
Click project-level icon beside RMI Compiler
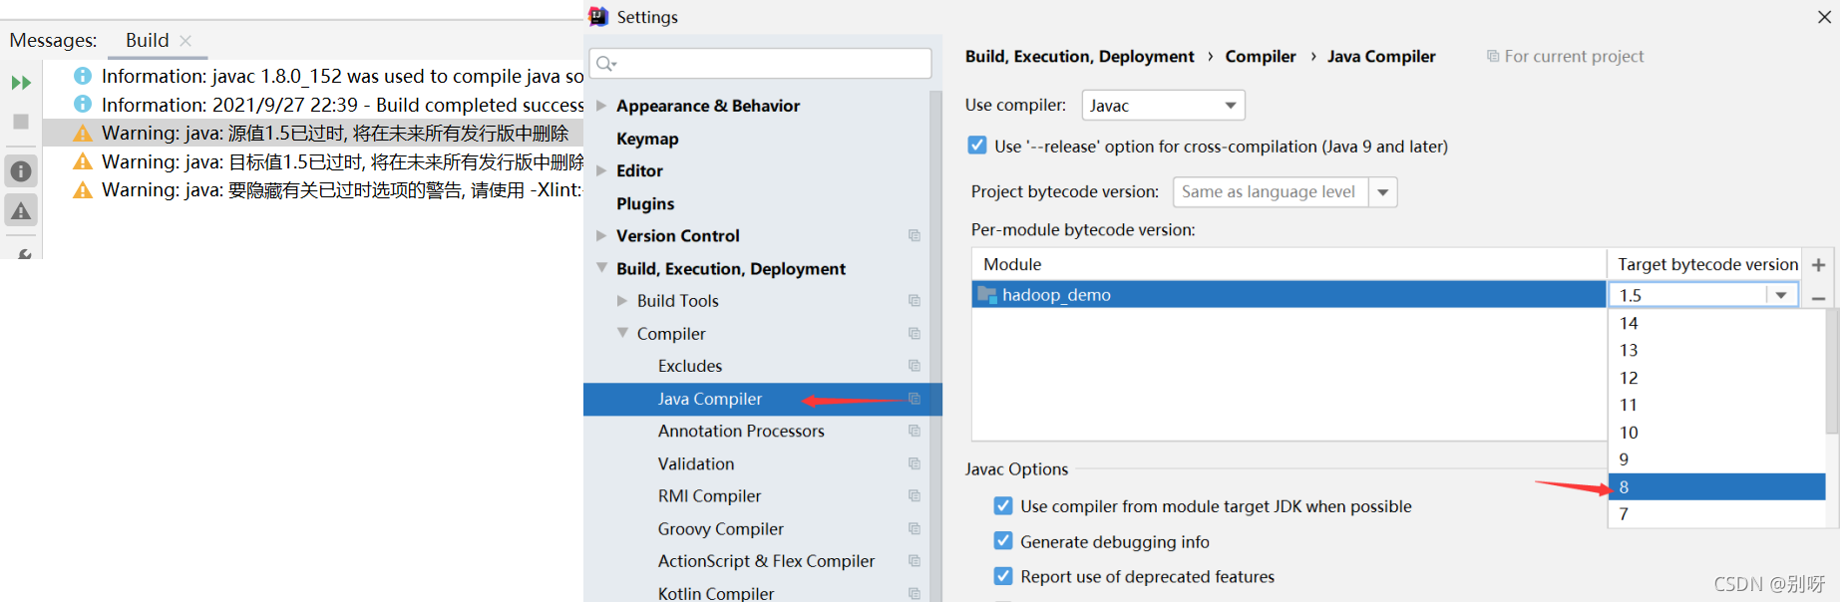click(915, 496)
